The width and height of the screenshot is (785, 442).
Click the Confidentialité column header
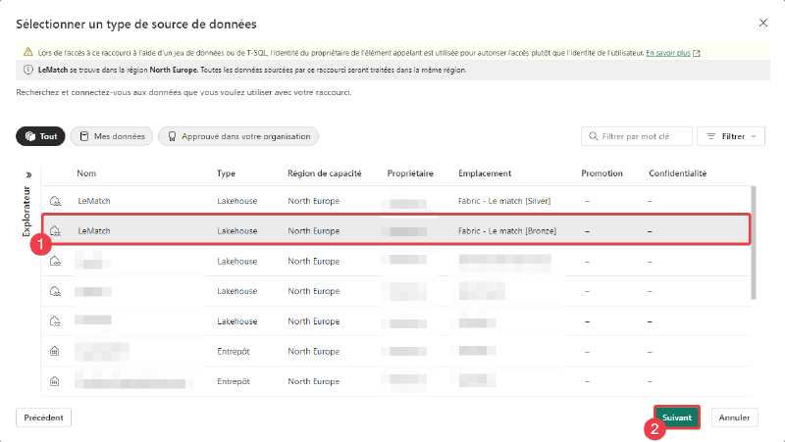coord(677,173)
